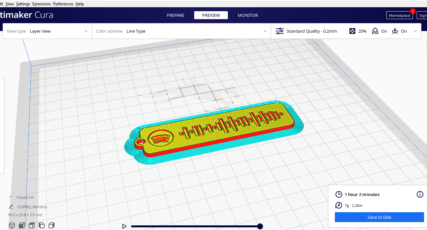
Task: Click the Save to Disk button
Action: coord(379,217)
